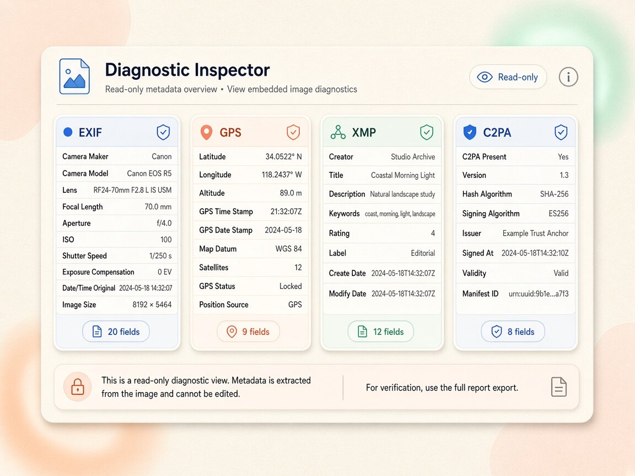
Task: Click the EXIF blue dot icon
Action: (x=68, y=132)
